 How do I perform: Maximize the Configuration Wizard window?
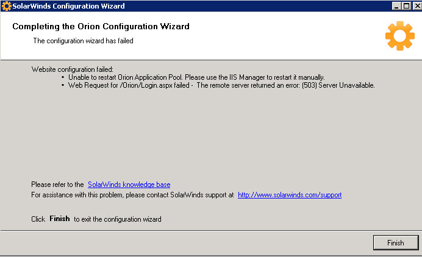click(x=406, y=6)
